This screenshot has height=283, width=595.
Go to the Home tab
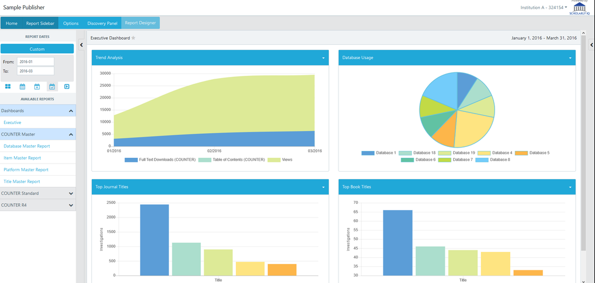coord(11,23)
